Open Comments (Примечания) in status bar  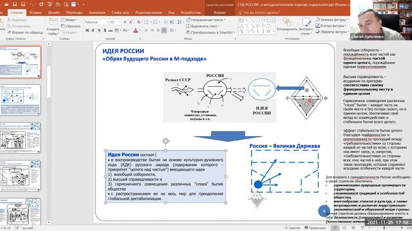(x=315, y=228)
